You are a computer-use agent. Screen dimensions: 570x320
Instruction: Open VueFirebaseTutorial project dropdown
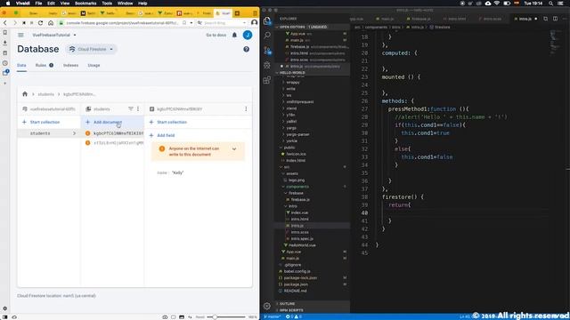(x=54, y=36)
